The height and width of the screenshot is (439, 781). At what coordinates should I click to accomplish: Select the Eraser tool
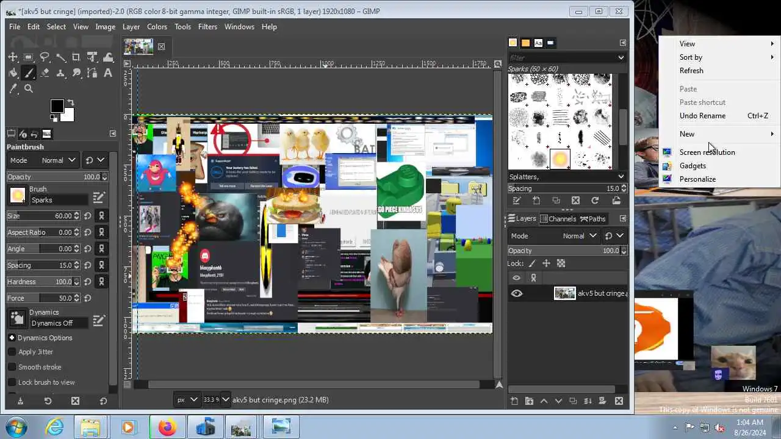coord(45,73)
